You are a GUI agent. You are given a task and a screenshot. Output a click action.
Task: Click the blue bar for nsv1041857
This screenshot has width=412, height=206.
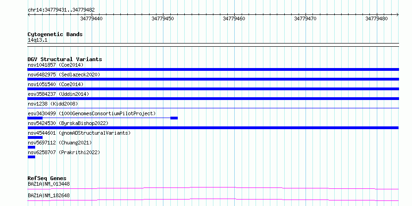click(213, 69)
